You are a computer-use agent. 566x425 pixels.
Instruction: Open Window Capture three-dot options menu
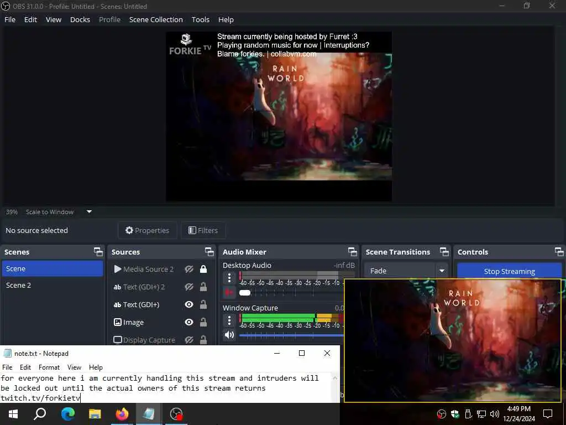click(x=229, y=320)
